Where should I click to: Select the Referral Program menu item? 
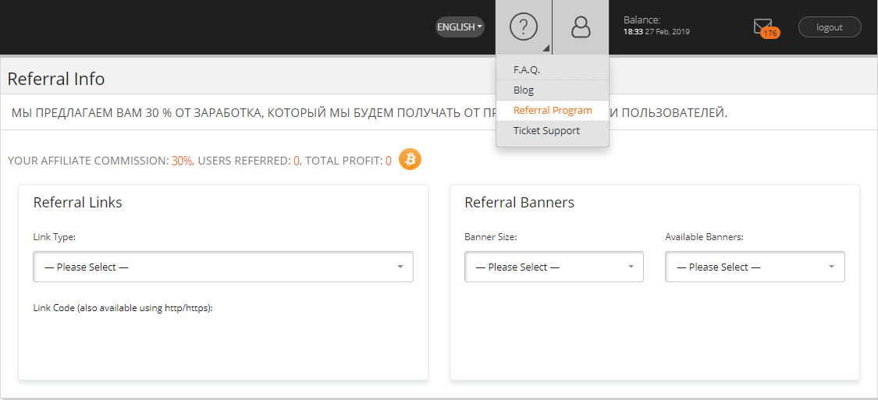click(553, 110)
